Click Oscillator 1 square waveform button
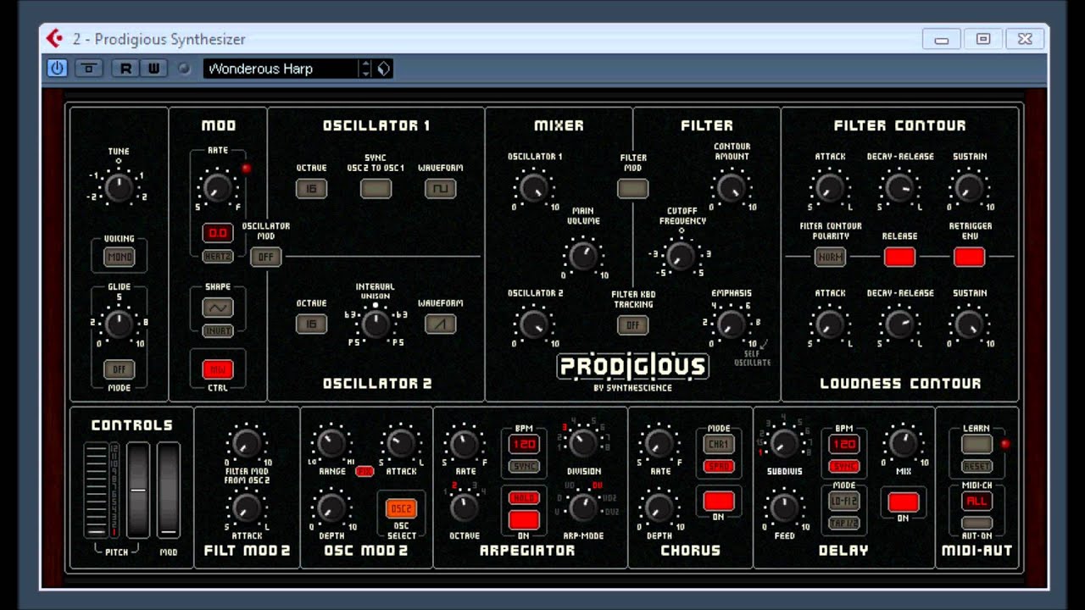Screen dimensions: 1085x610 [440, 189]
